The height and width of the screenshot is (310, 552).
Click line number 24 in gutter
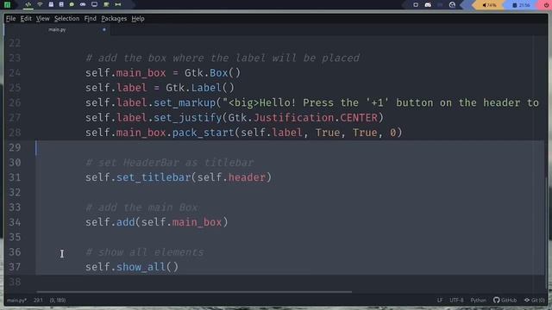tap(15, 72)
